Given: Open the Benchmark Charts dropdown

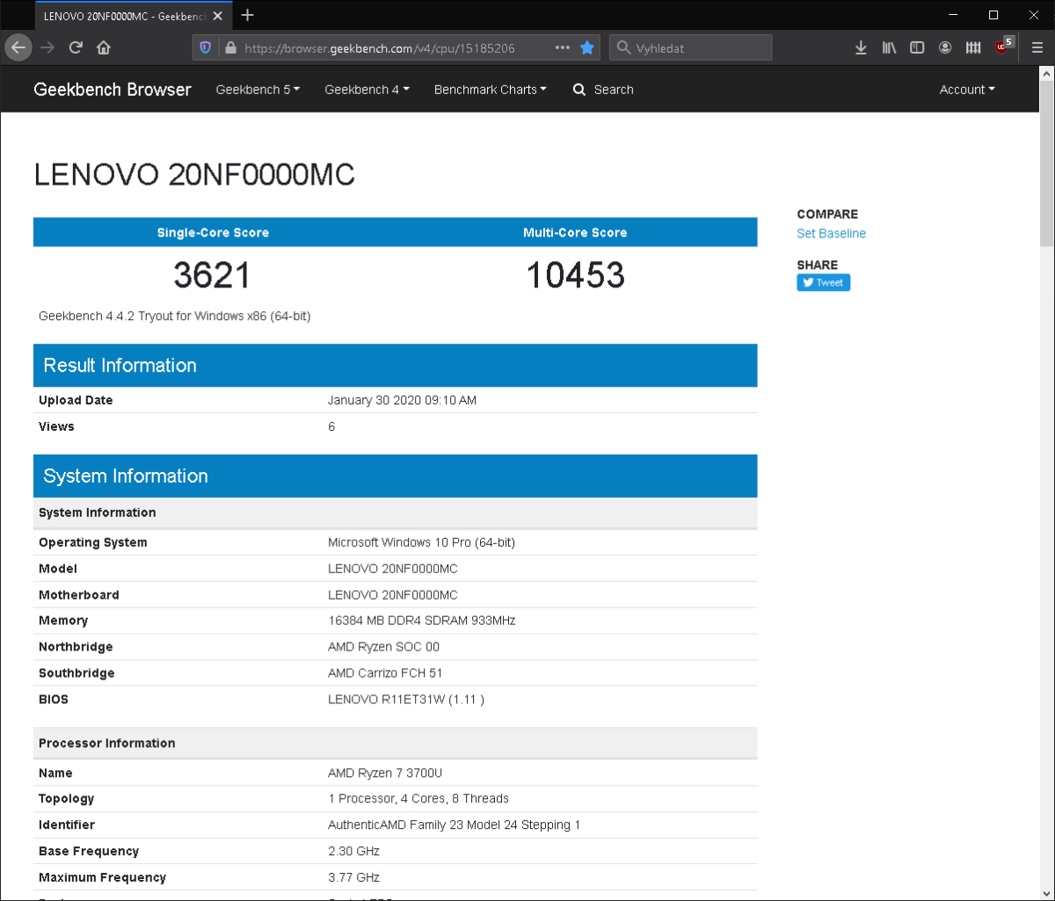Looking at the screenshot, I should pos(490,90).
